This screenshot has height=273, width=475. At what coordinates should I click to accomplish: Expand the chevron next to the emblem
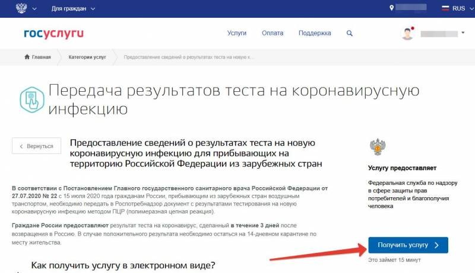point(34,9)
